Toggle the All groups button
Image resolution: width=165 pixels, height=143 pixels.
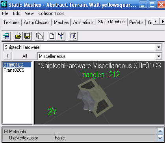pos(24,56)
